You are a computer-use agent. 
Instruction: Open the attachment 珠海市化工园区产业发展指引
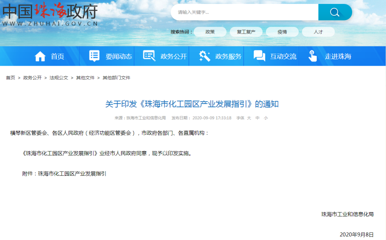coord(72,174)
